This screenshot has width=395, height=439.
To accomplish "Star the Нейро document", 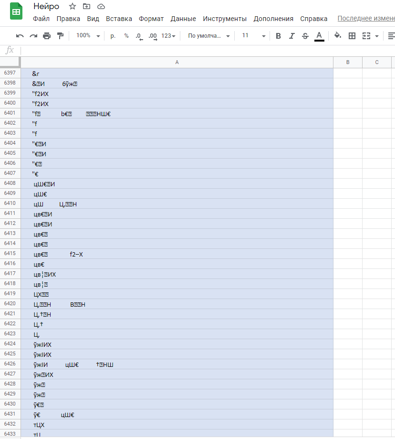I will (x=73, y=6).
